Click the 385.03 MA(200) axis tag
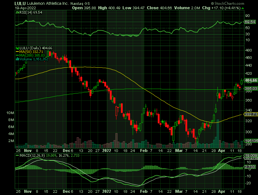The width and height of the screenshot is (258, 195). pyautogui.click(x=251, y=89)
